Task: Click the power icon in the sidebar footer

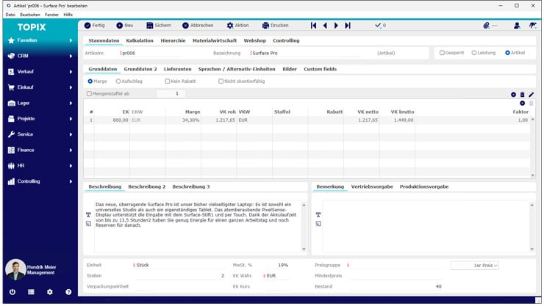Action: pos(12,291)
